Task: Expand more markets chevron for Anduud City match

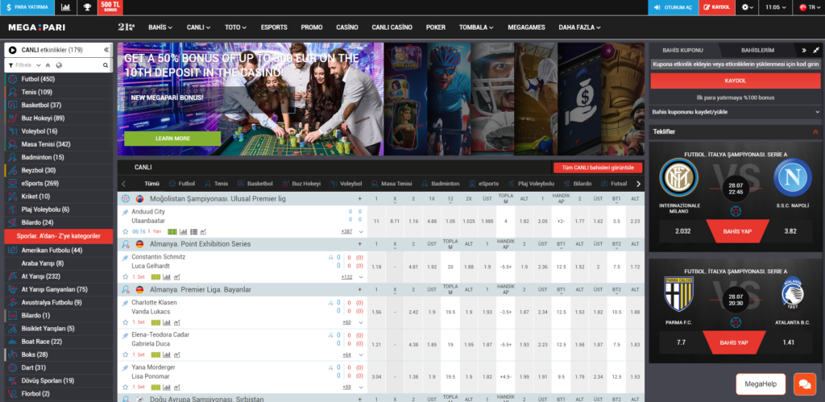Action: (x=361, y=231)
